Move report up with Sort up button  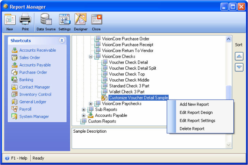(239, 56)
